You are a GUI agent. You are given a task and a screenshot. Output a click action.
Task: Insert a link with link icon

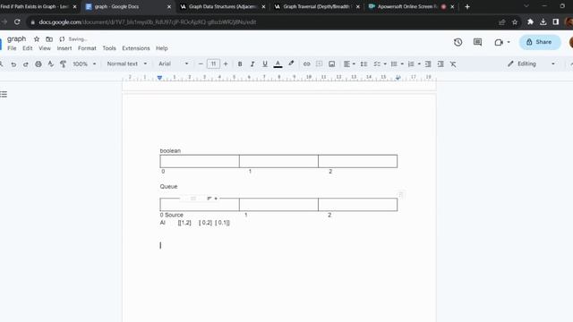pyautogui.click(x=306, y=64)
